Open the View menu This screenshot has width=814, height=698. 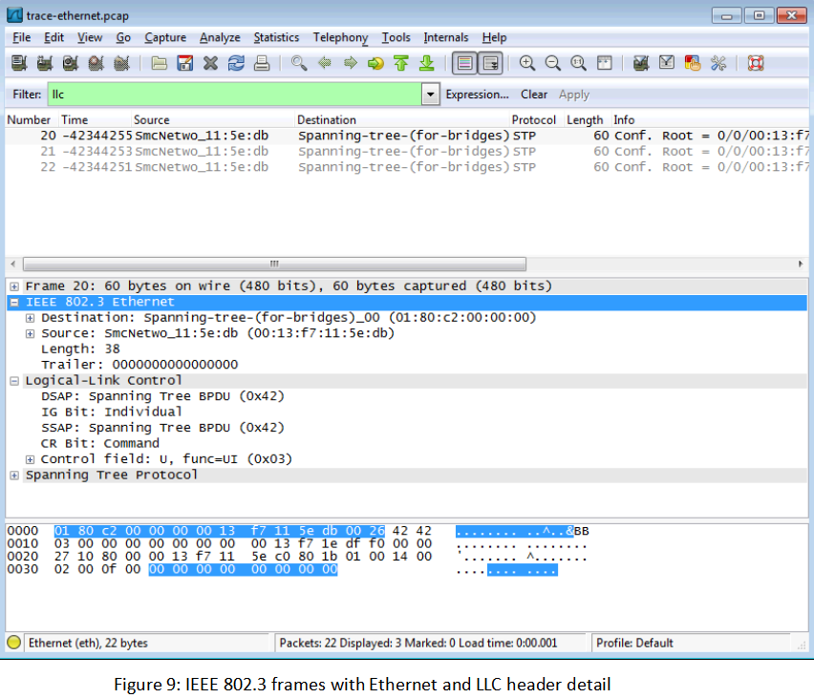pyautogui.click(x=90, y=37)
